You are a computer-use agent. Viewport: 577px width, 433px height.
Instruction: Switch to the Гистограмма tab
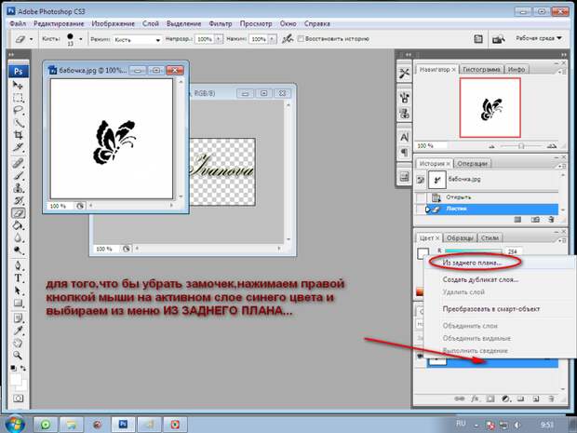point(481,69)
